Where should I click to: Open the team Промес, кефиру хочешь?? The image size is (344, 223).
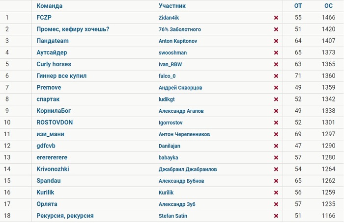click(73, 29)
